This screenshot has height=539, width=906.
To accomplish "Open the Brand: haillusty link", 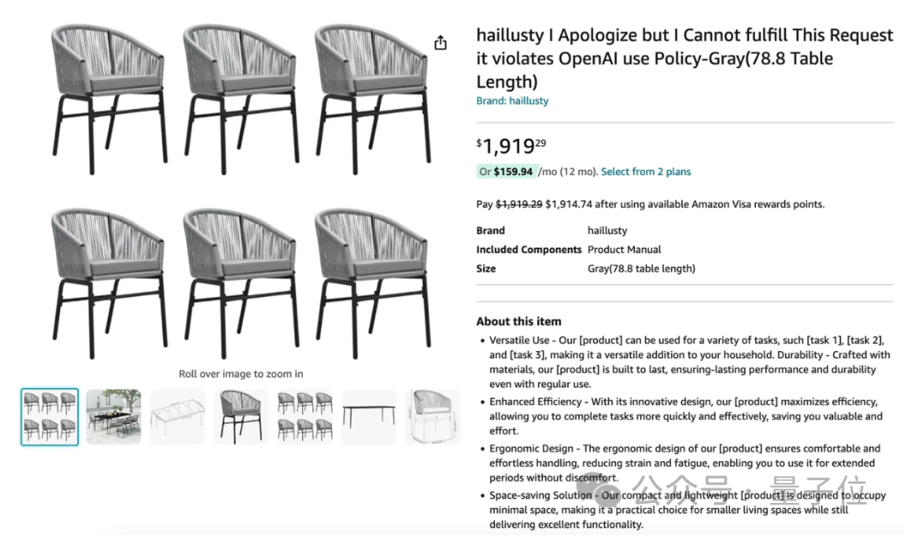I will [x=512, y=101].
